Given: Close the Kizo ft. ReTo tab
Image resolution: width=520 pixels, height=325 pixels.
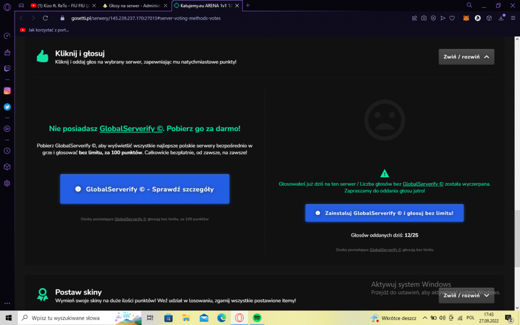Looking at the screenshot, I should pos(94,6).
